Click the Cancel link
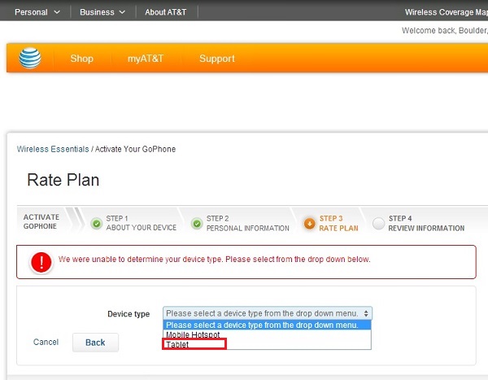The width and height of the screenshot is (488, 380). click(46, 342)
